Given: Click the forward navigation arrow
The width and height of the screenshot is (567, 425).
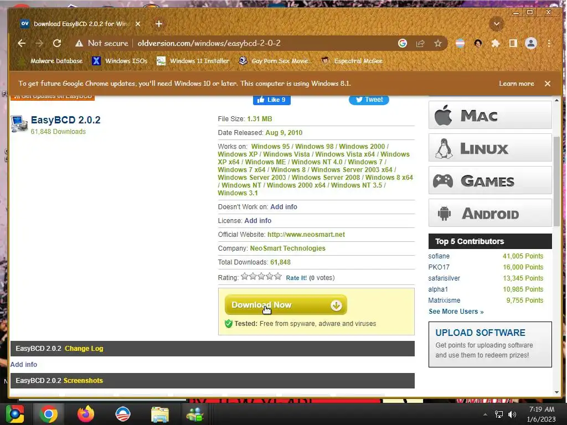Looking at the screenshot, I should pyautogui.click(x=39, y=43).
